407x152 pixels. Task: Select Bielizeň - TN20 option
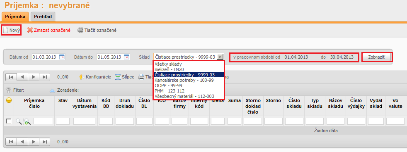pos(189,69)
